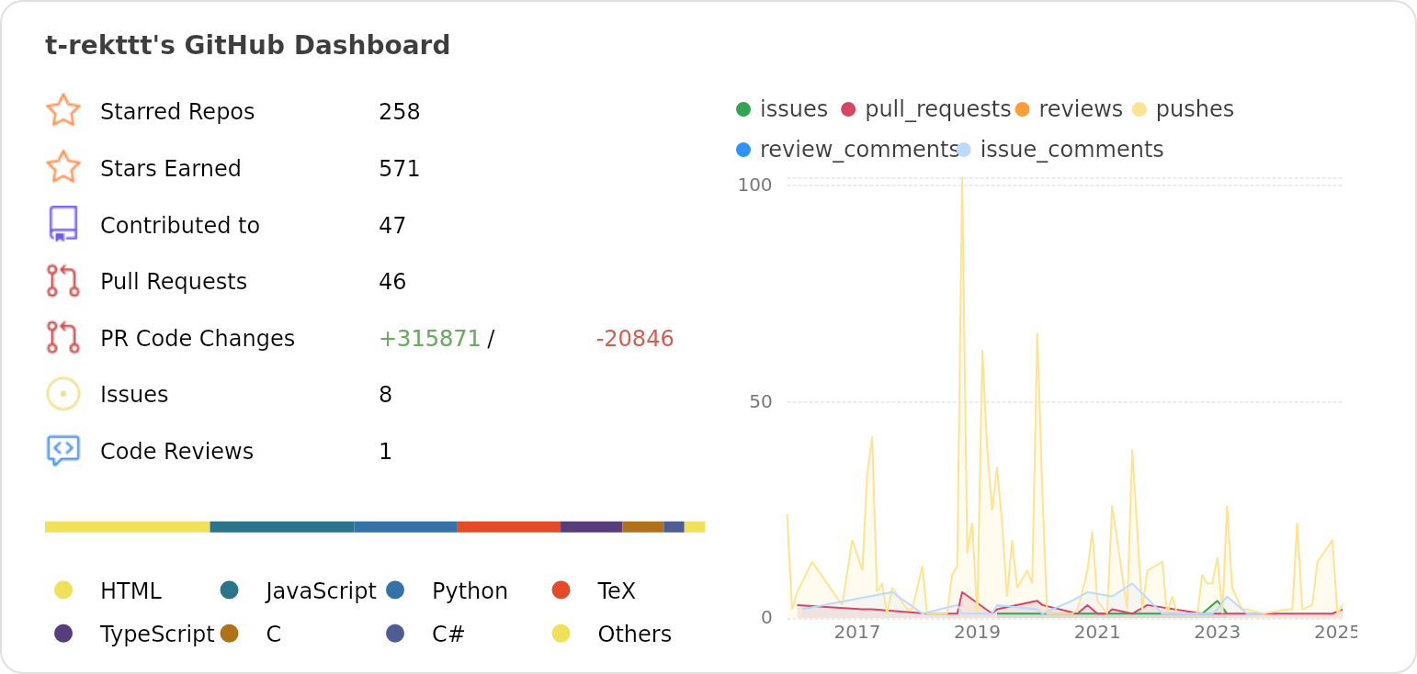Click the purple TypeScript segment of language bar
The width and height of the screenshot is (1417, 674).
click(592, 527)
